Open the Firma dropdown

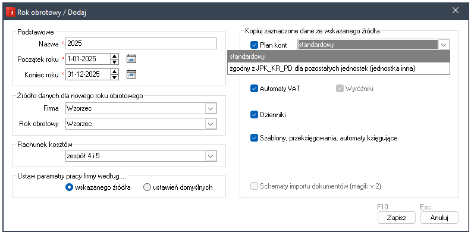pos(211,108)
